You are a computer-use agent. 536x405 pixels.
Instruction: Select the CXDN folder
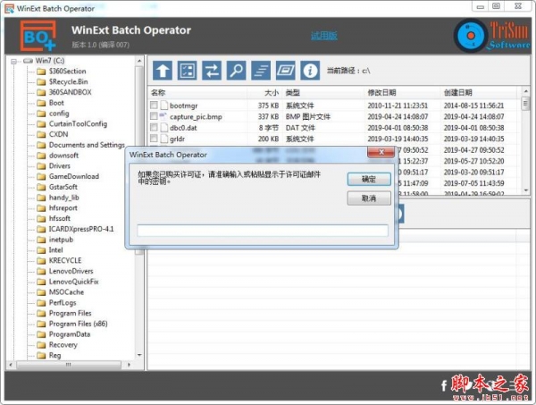(58, 134)
